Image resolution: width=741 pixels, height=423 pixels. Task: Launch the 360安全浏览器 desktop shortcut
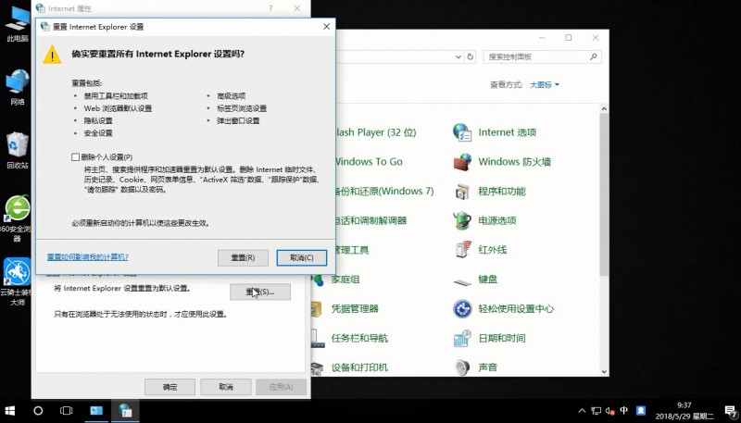point(18,218)
